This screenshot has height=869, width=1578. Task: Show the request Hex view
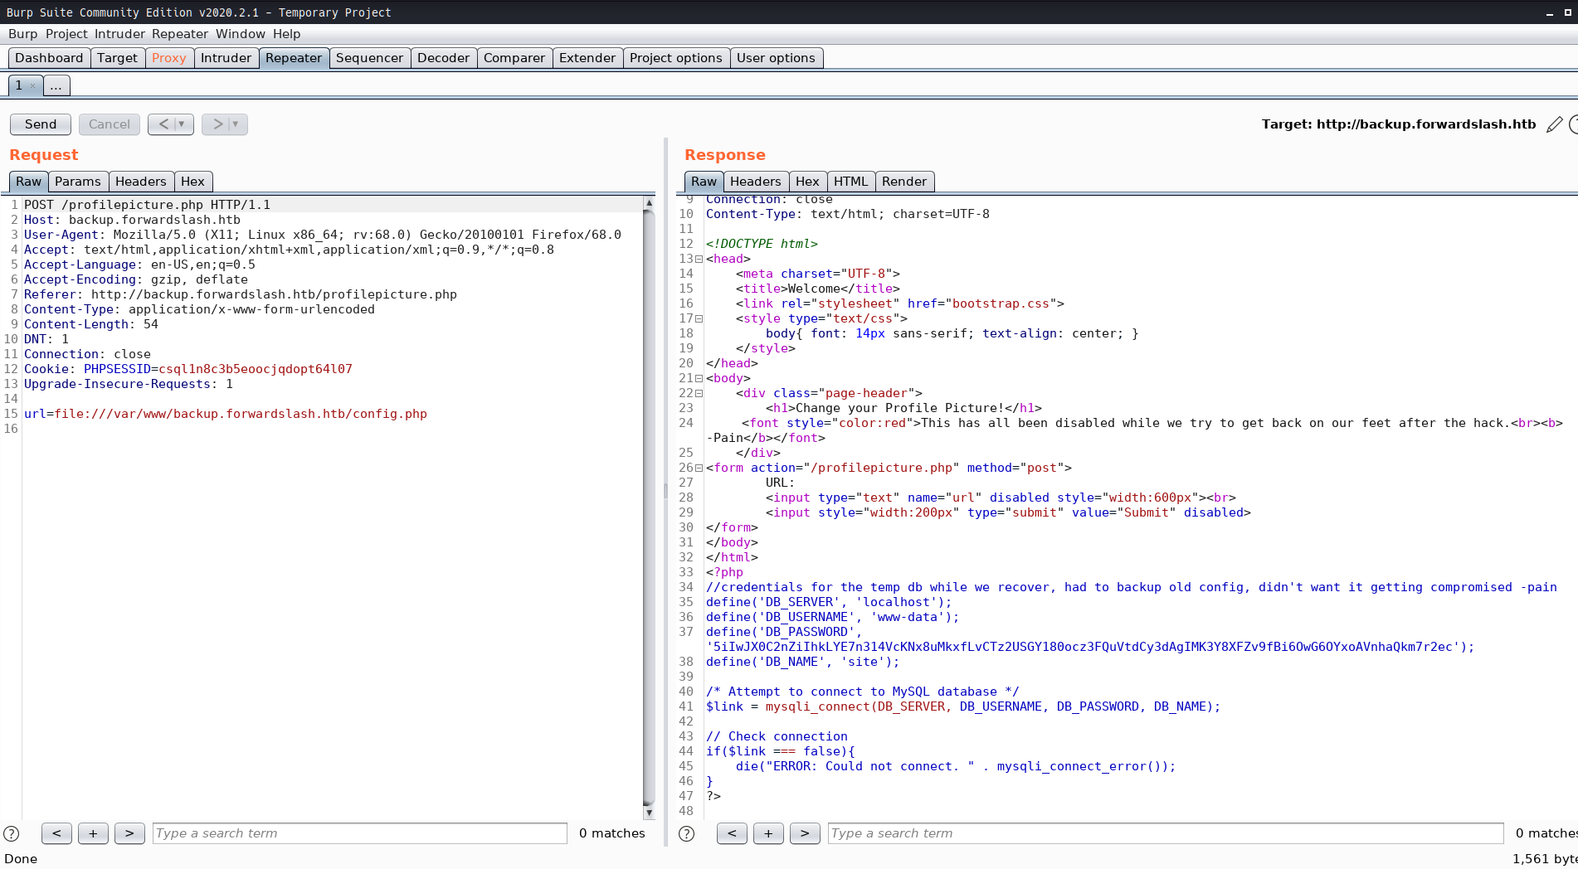click(192, 182)
